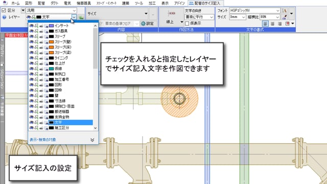Collapse the layer dropdown arrow
The height and width of the screenshot is (184, 327).
74,17
